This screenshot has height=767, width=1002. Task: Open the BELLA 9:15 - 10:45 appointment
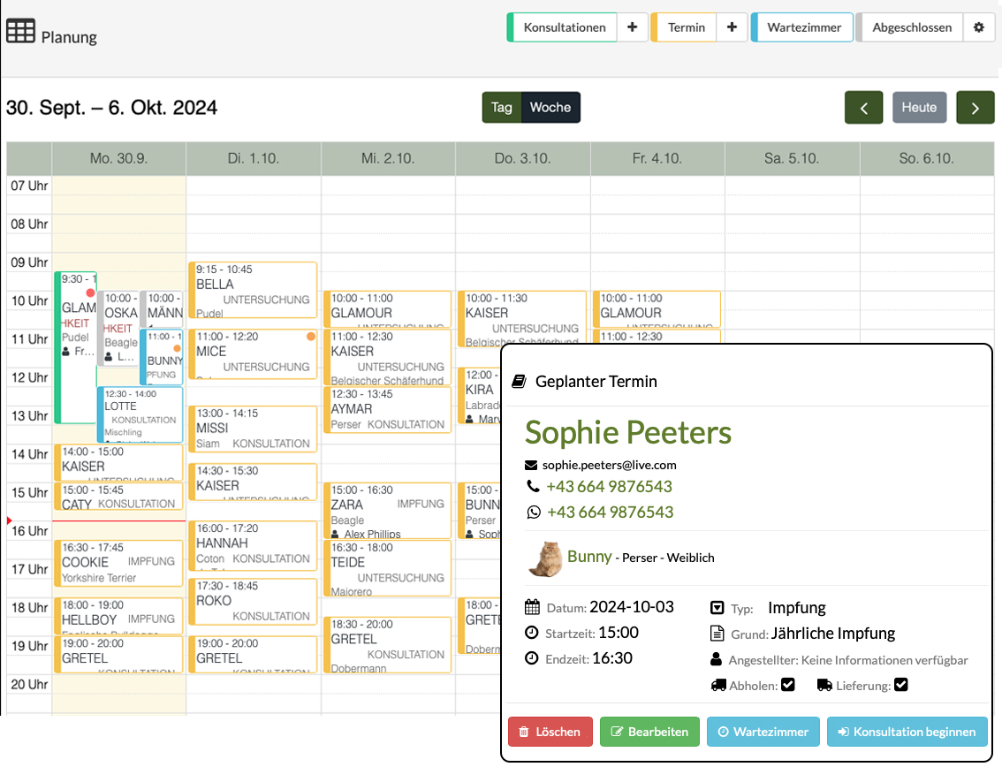click(x=253, y=290)
